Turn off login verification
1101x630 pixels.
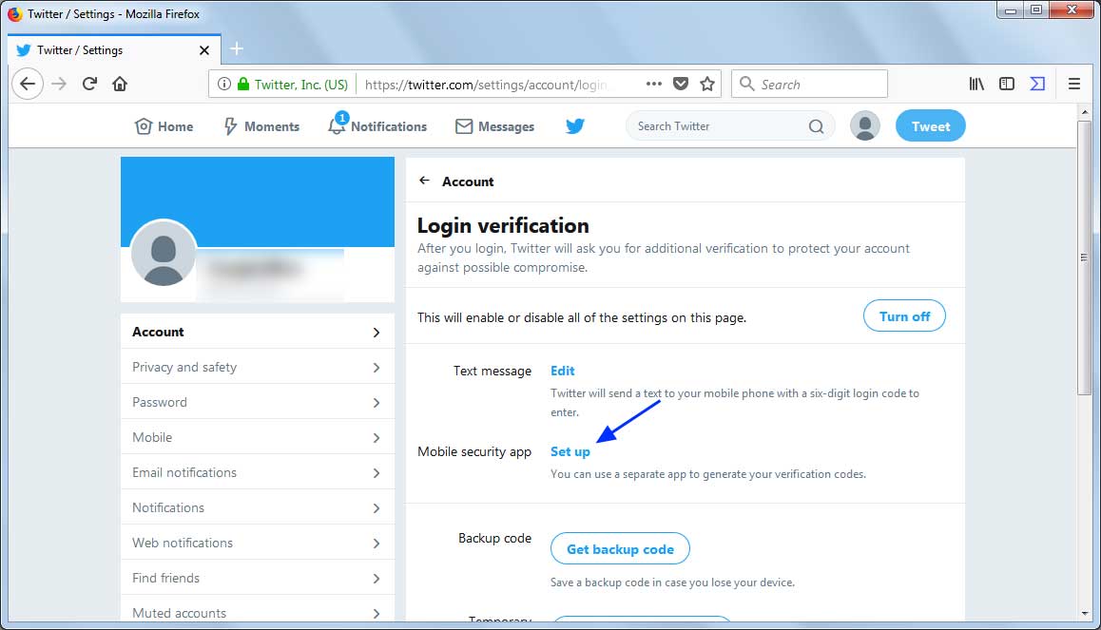904,316
